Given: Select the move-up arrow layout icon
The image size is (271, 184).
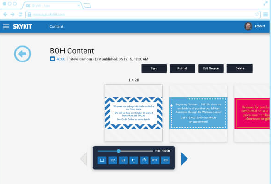Looking at the screenshot, I should [144, 160].
